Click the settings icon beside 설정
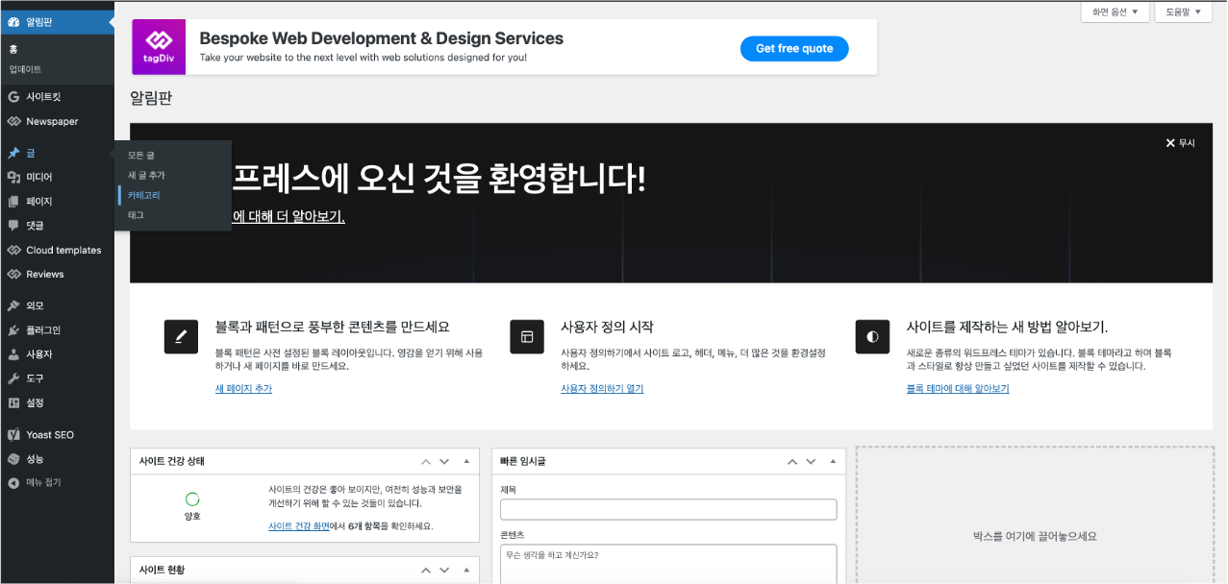1228x584 pixels. [x=13, y=402]
